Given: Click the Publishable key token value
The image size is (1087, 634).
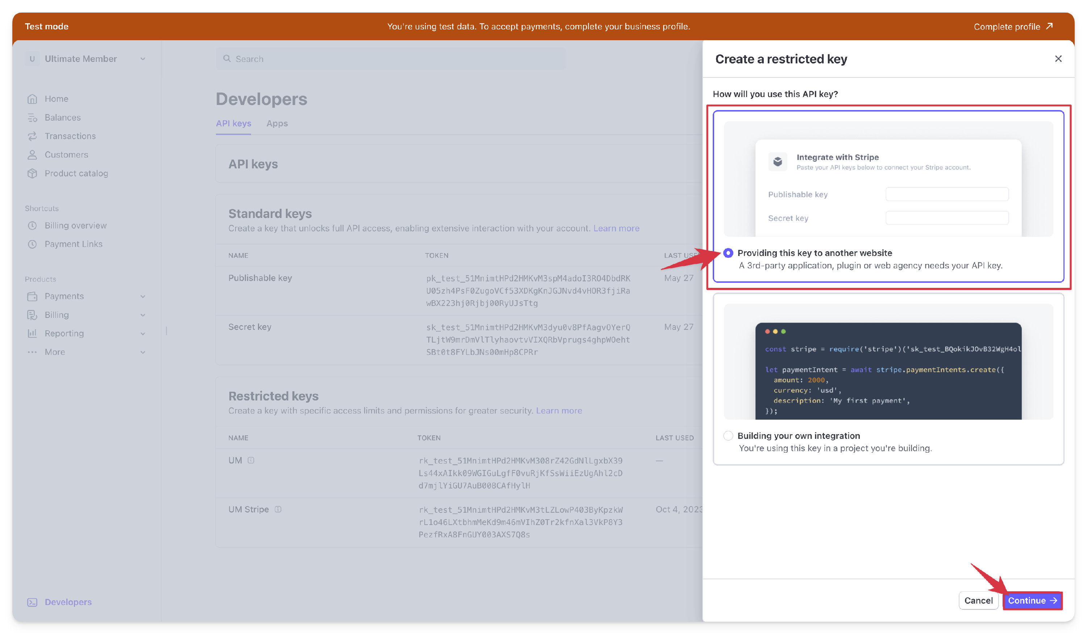Looking at the screenshot, I should tap(528, 290).
